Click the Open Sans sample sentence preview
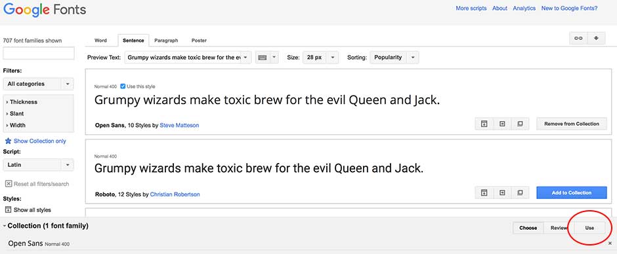The width and height of the screenshot is (617, 254). (267, 101)
